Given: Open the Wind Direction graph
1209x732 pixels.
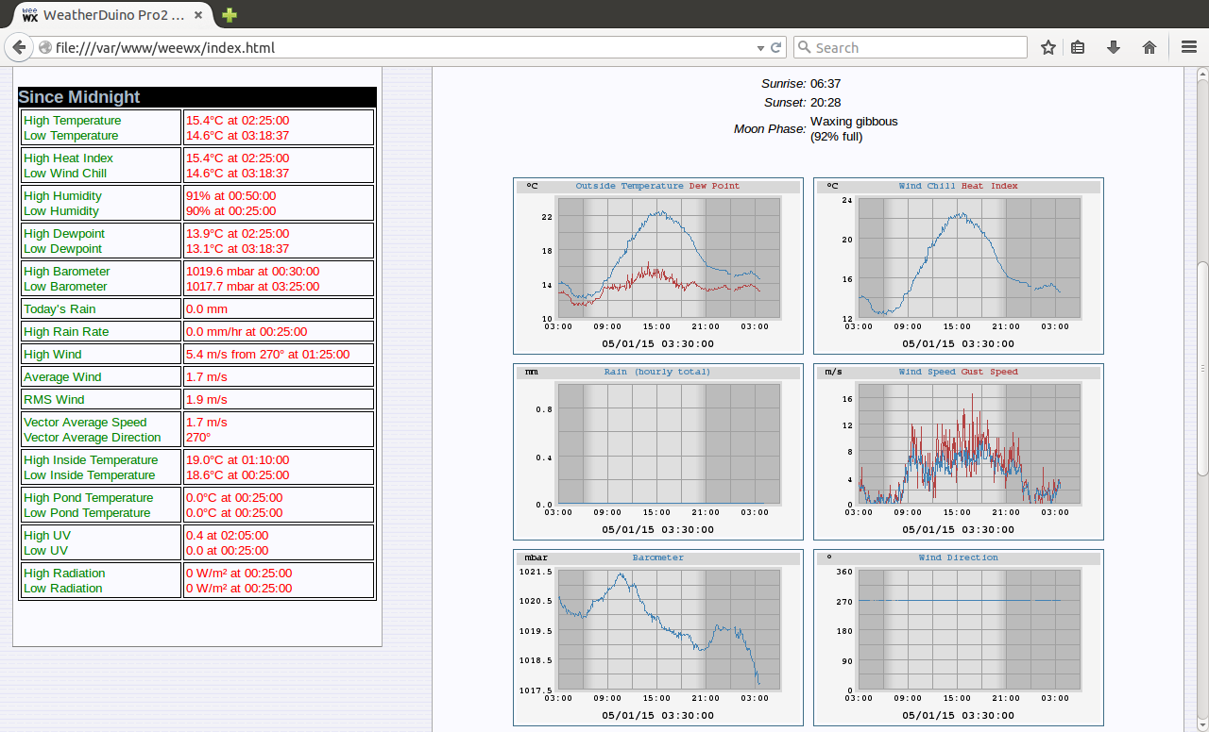Looking at the screenshot, I should click(958, 637).
